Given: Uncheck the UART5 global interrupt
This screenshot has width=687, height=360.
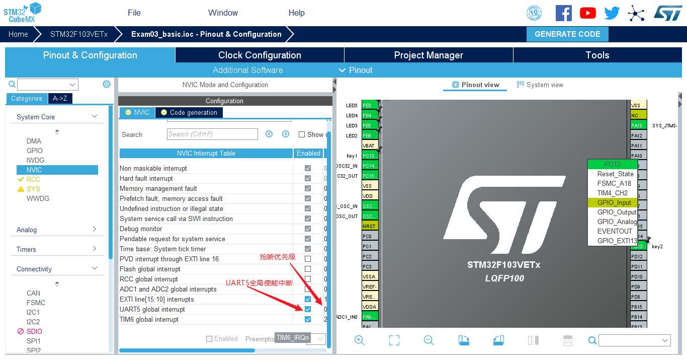Looking at the screenshot, I should click(308, 309).
